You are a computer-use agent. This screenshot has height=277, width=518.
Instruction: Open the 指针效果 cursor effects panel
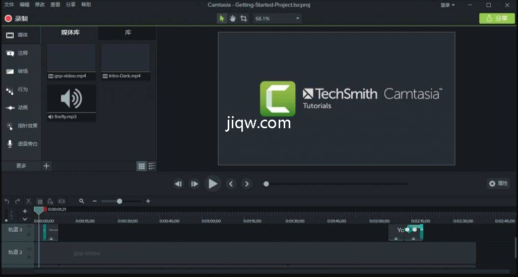[x=21, y=126]
